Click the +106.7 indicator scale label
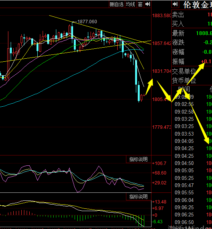The image size is (212, 229). coord(159,163)
